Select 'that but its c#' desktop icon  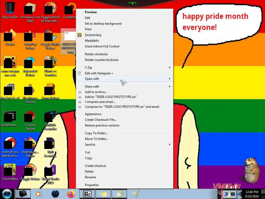tap(10, 91)
